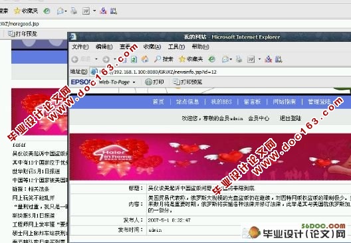Open Back history dropdown in front window
The image size is (351, 243).
96,59
